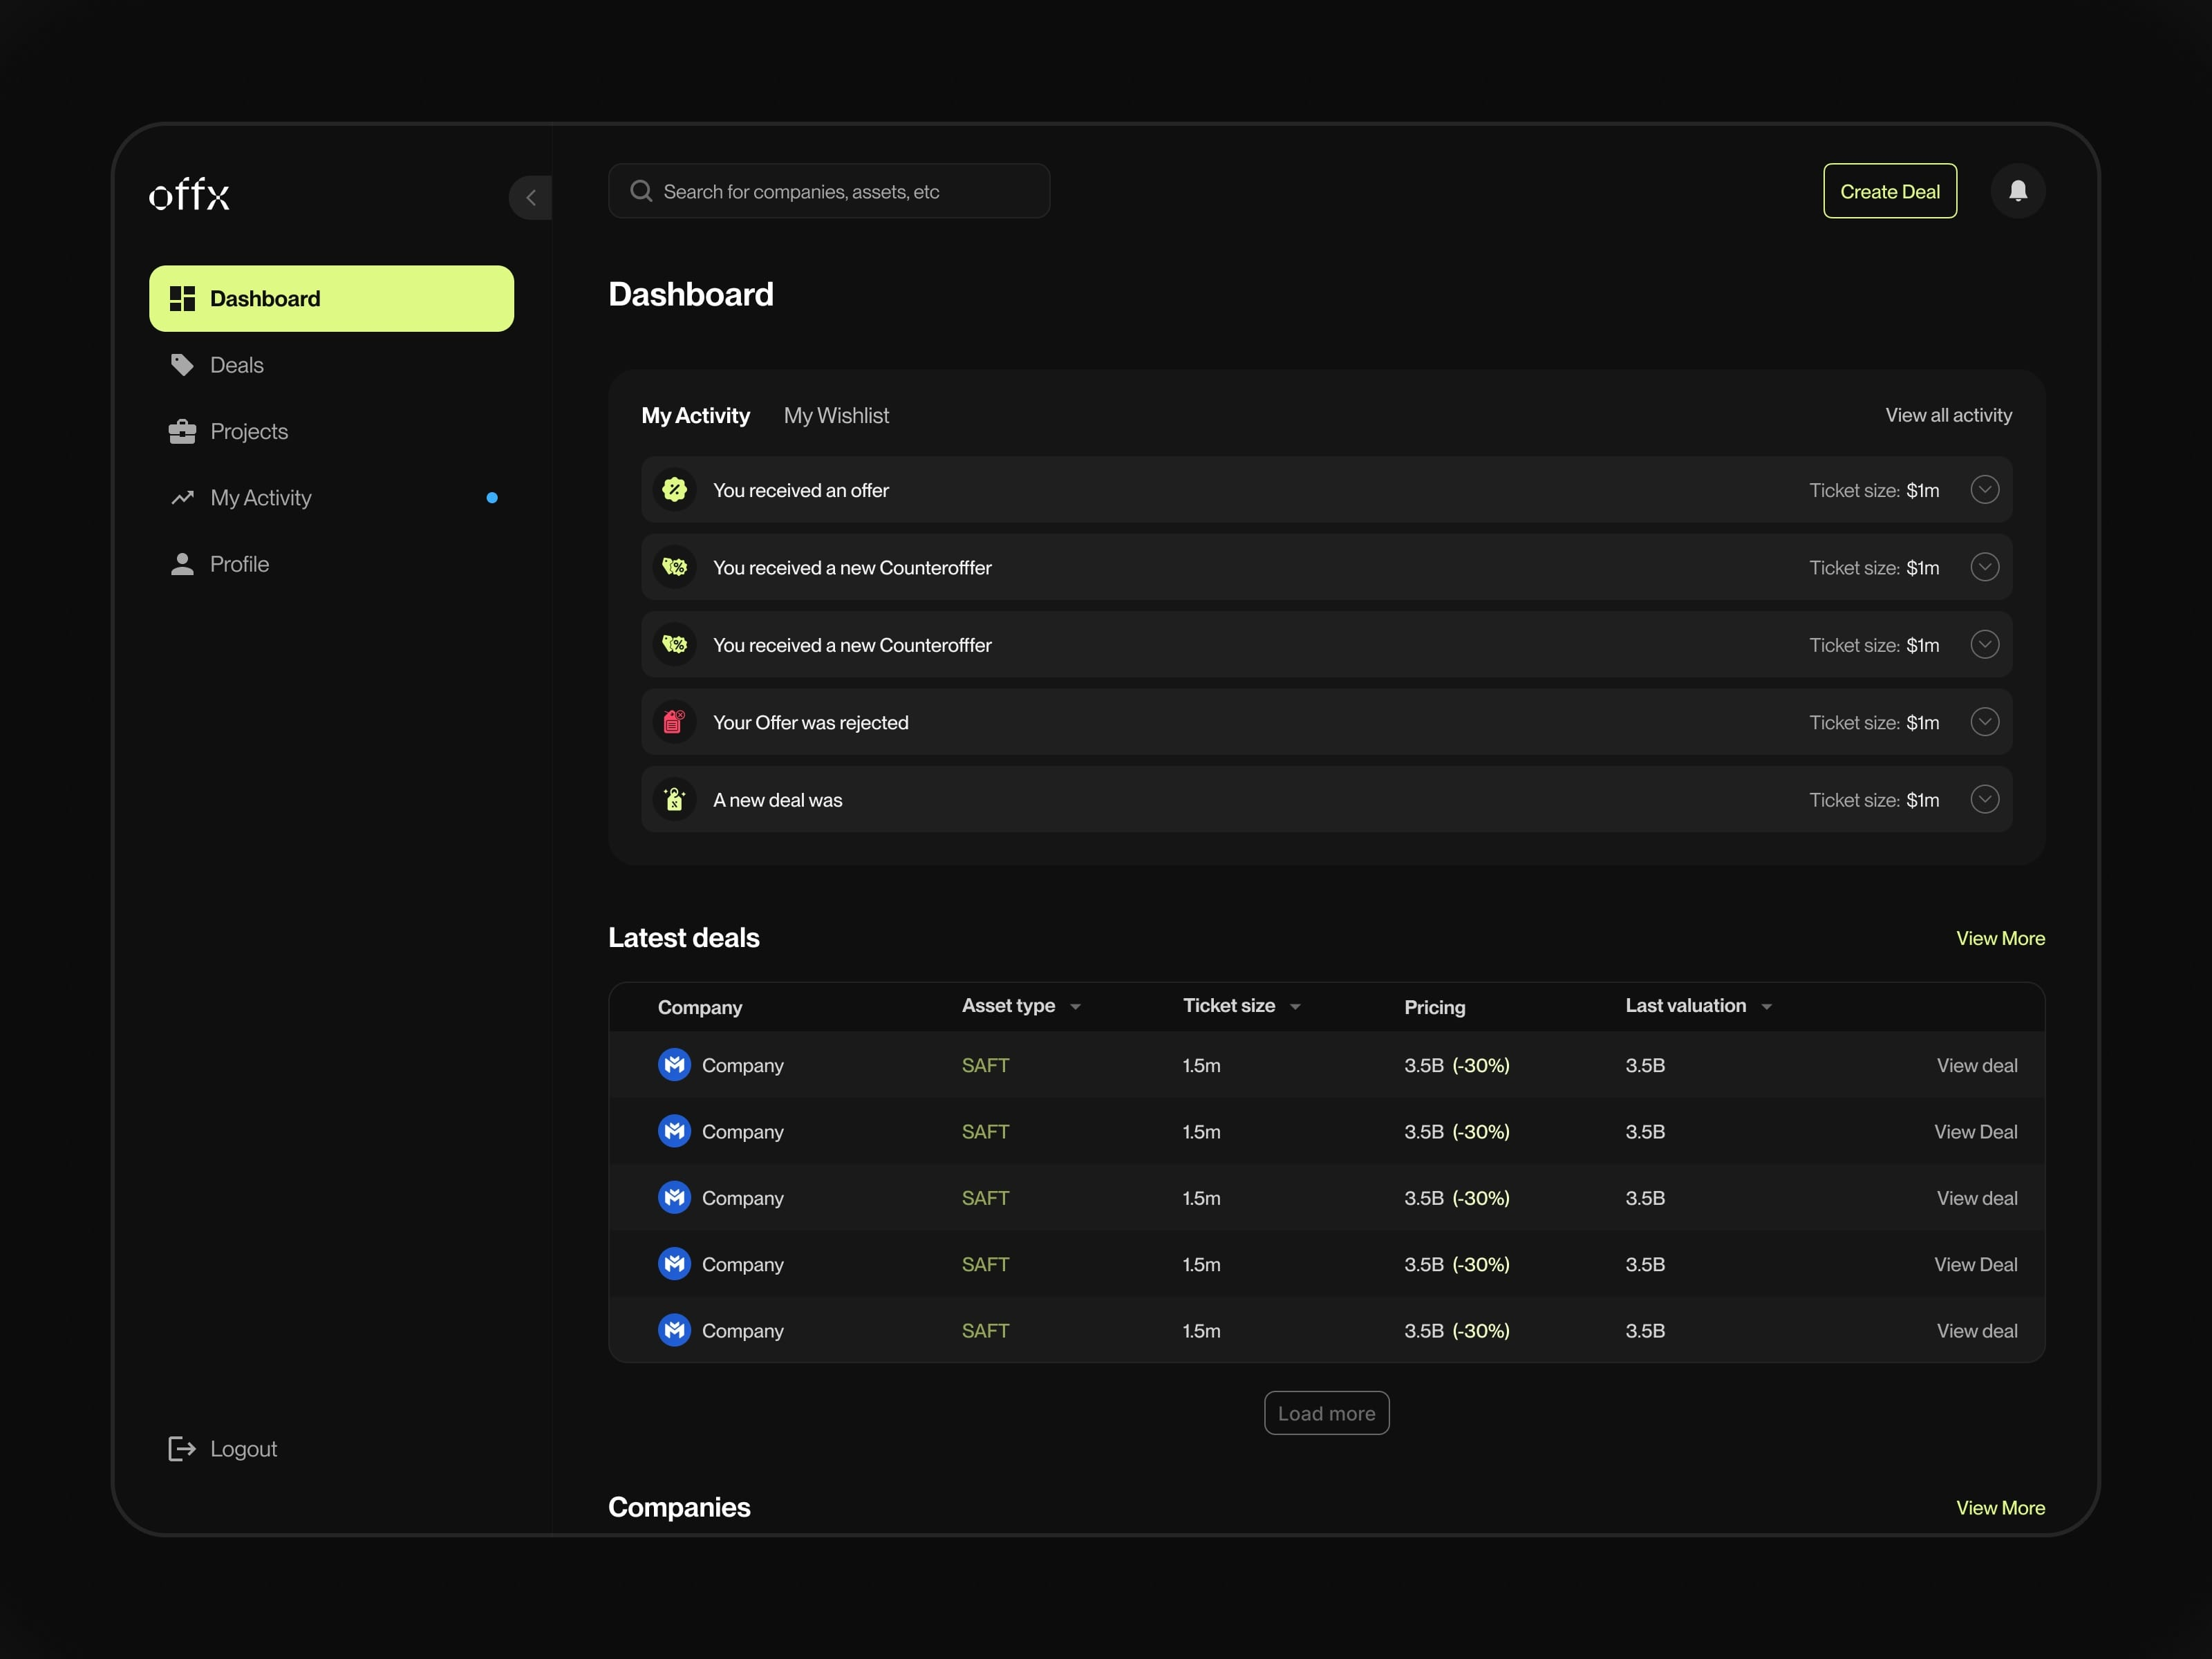Screen dimensions: 2212x1659
Task: Switch to the My Wishlist tab
Action: coord(836,415)
